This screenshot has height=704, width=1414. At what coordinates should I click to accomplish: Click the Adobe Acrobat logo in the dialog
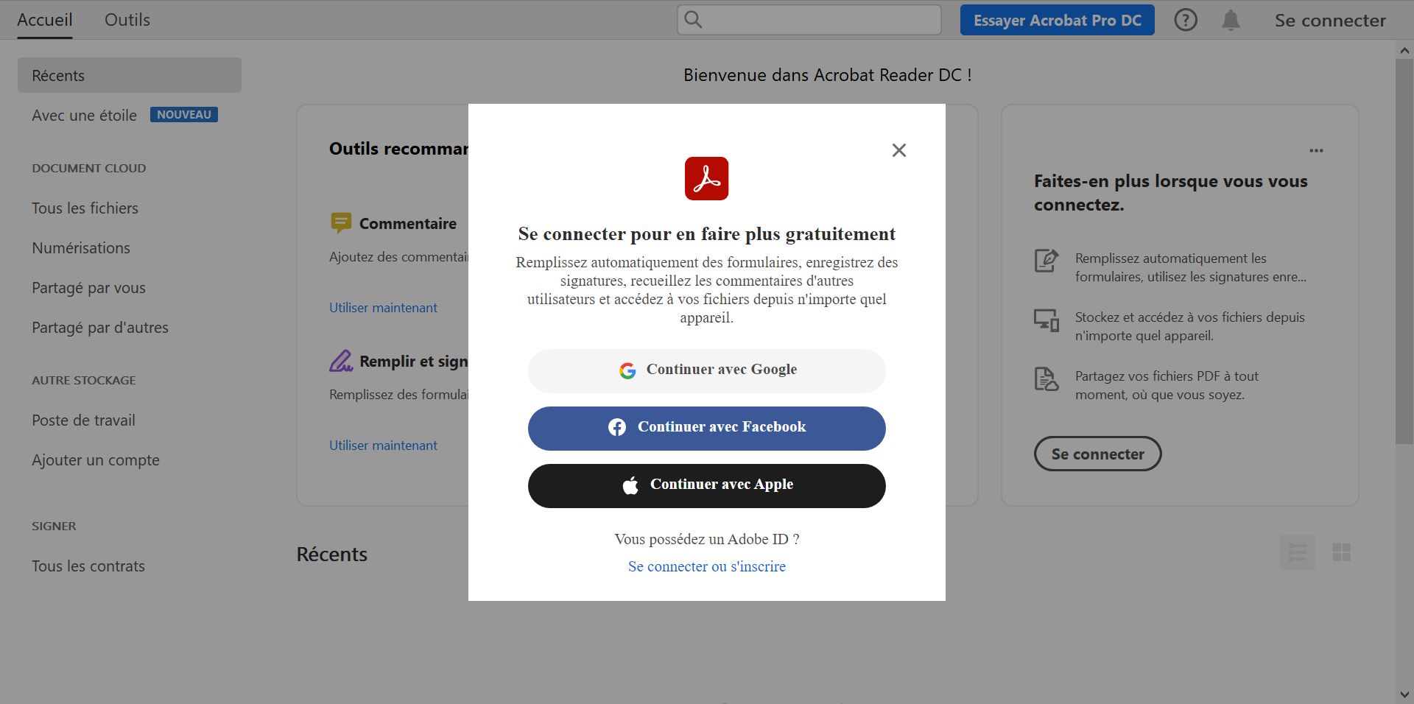(706, 177)
